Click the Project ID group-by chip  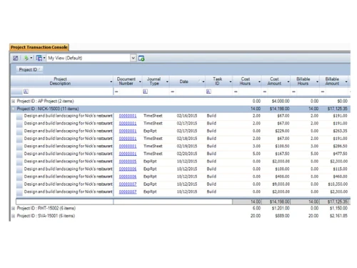29,69
